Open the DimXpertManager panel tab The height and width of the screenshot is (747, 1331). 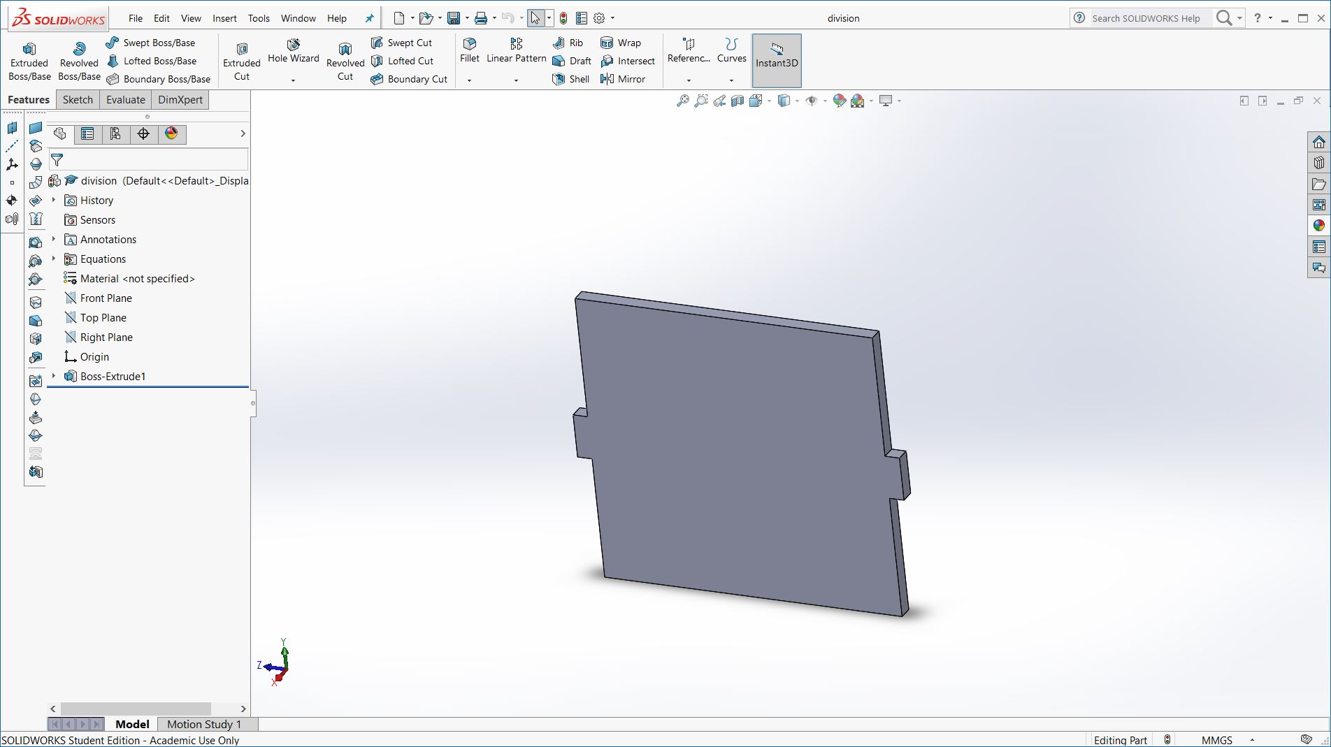coord(143,133)
